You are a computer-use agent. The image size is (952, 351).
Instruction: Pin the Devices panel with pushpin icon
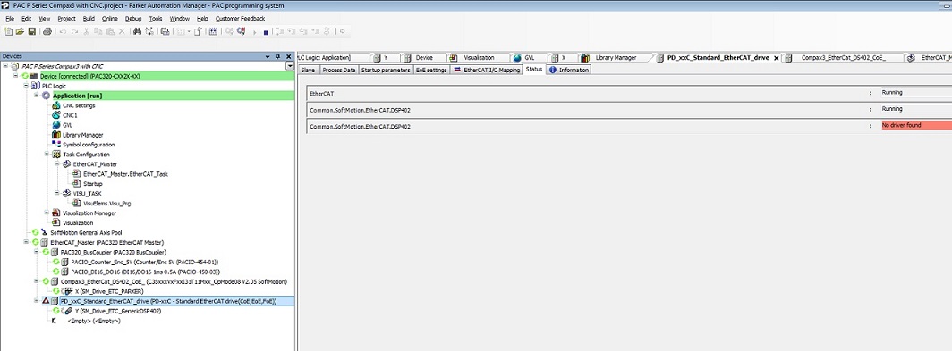point(277,56)
